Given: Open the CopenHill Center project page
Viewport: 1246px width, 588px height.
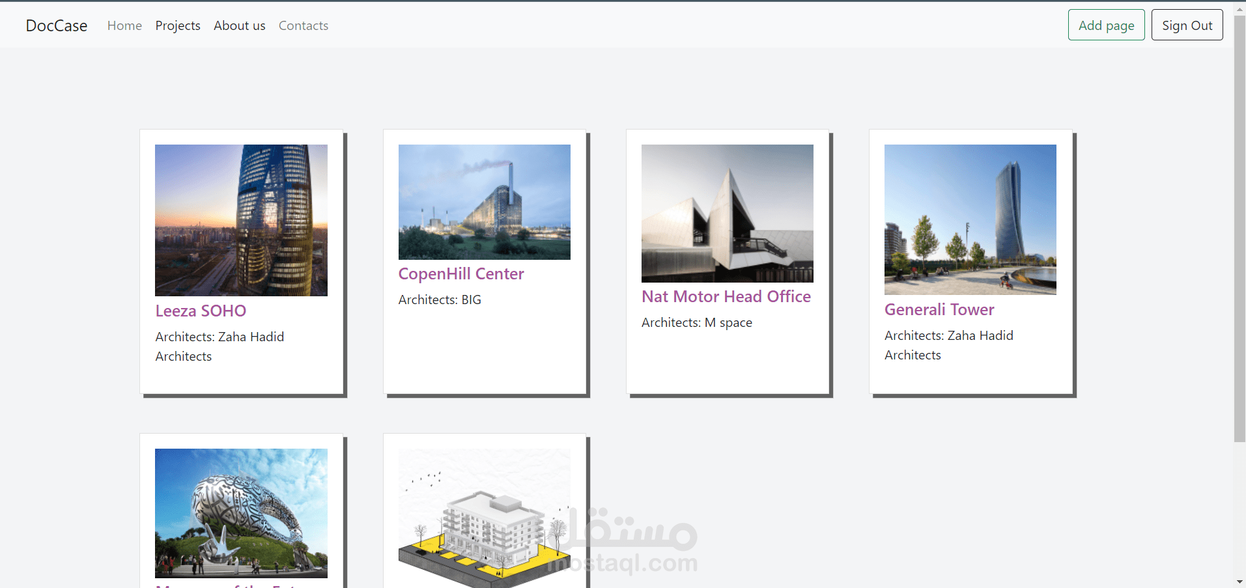Looking at the screenshot, I should click(460, 273).
